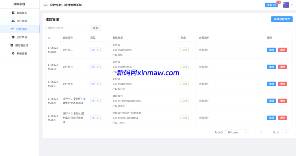Edit the 支付宝-6 row
Image resolution: width=296 pixels, height=156 pixels.
tap(271, 84)
